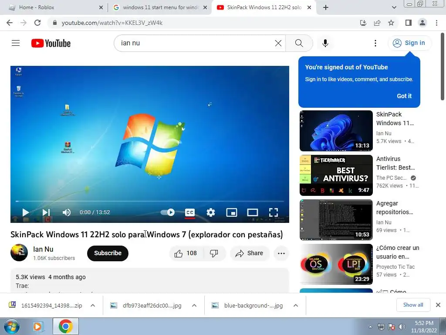Open the Windows Start orb

12,326
